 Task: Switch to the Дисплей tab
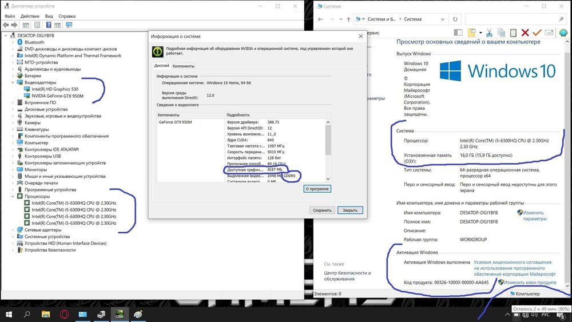162,66
